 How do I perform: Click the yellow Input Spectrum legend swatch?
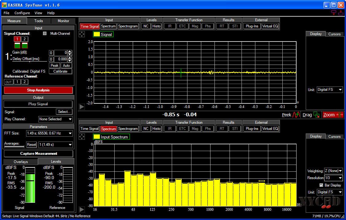tap(97, 137)
